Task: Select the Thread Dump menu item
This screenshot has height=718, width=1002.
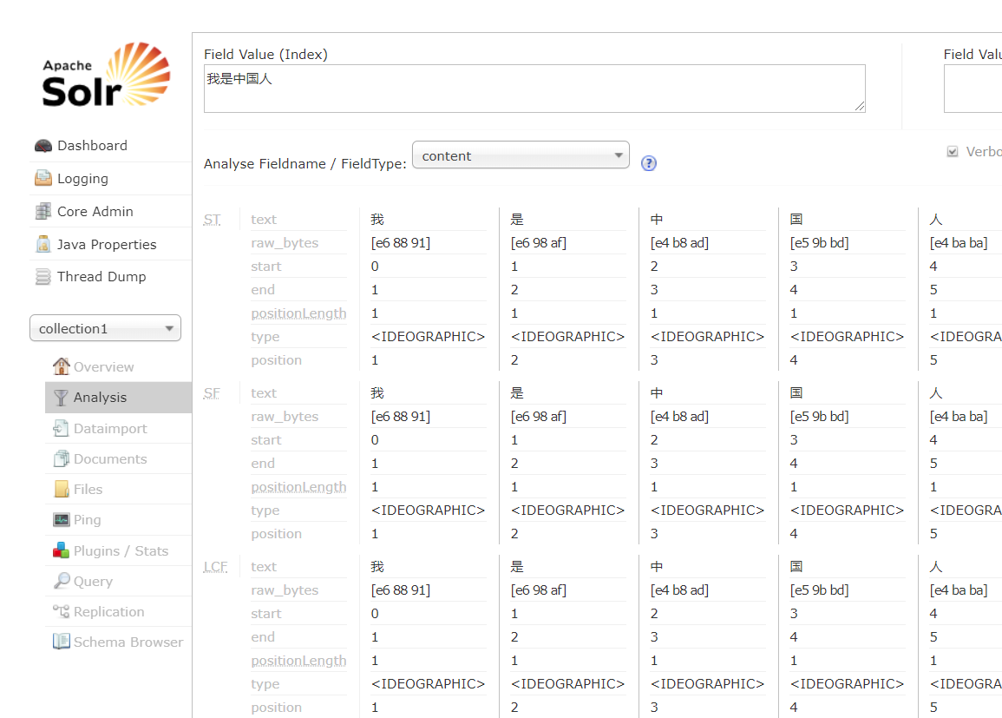Action: (x=102, y=277)
